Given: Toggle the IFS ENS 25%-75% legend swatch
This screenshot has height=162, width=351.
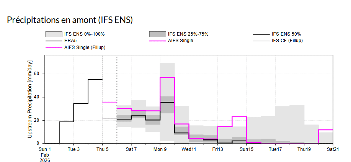Looking at the screenshot, I should click(157, 34).
